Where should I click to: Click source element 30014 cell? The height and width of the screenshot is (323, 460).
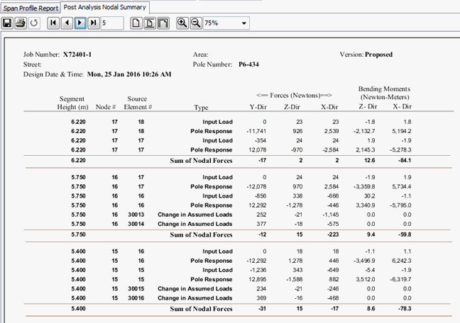[136, 224]
